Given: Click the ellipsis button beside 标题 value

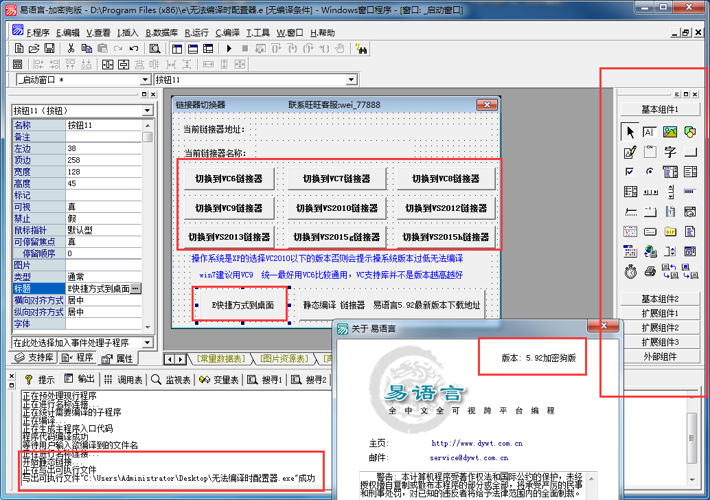Looking at the screenshot, I should pos(135,288).
